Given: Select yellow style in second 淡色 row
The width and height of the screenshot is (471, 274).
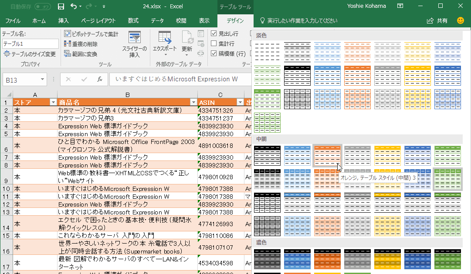Looking at the screenshot, I should point(417,76).
